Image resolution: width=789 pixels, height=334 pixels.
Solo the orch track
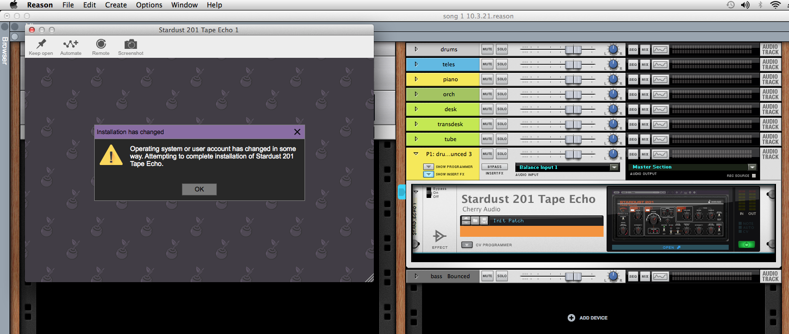point(502,94)
